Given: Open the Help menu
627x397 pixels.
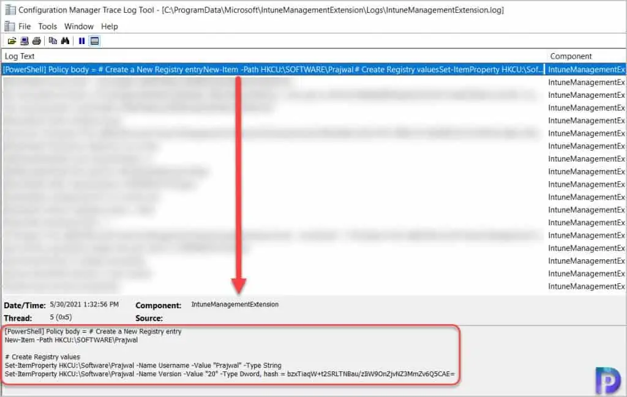Looking at the screenshot, I should [109, 26].
